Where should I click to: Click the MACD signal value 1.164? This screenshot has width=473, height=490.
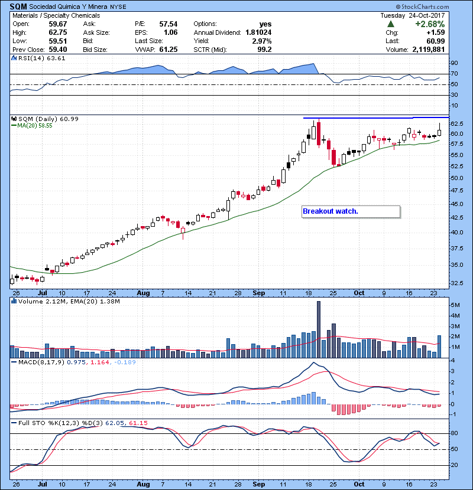coord(100,362)
